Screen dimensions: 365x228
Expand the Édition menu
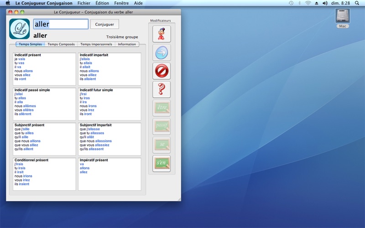click(x=102, y=3)
